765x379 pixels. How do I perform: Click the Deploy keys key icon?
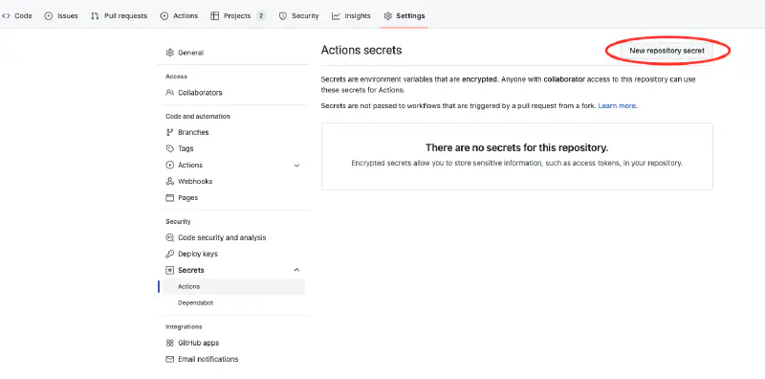170,254
